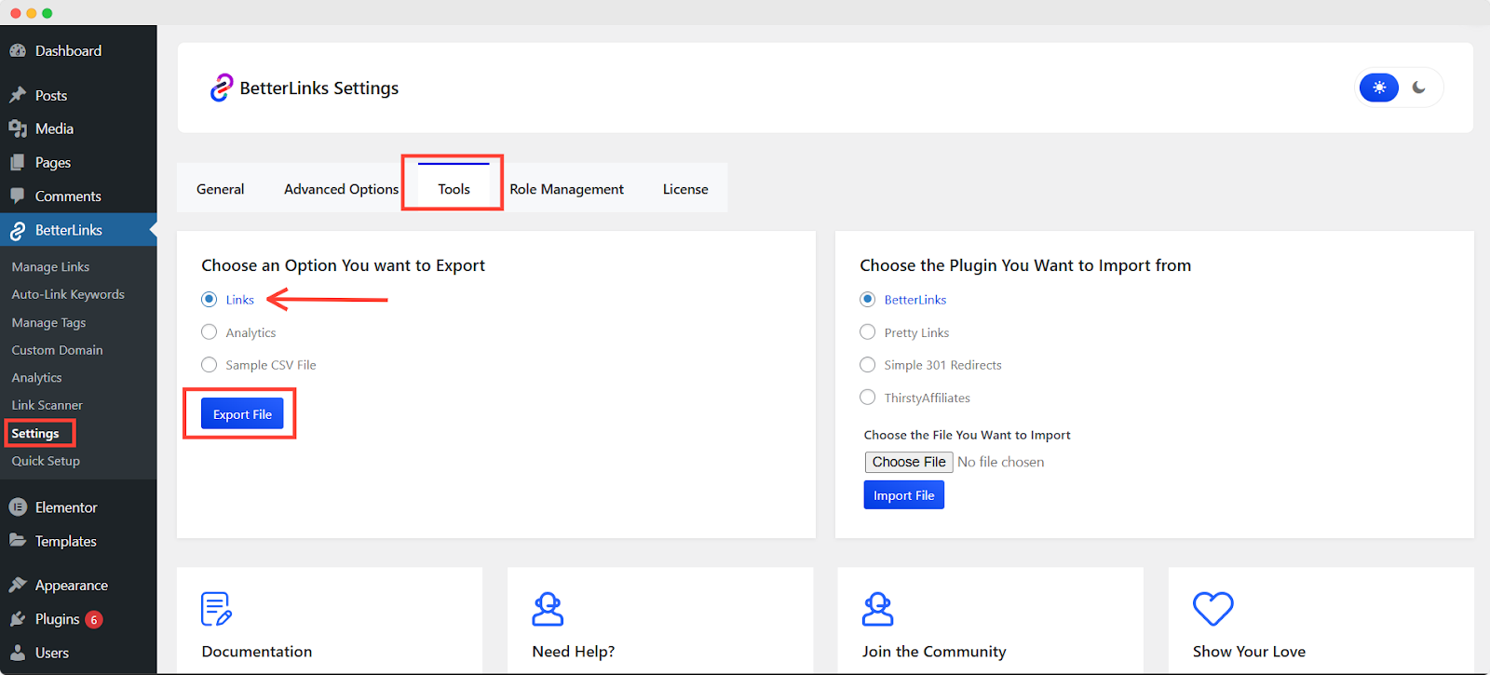Select the Analytics export radio button
Screen dimensions: 1490x675
(210, 332)
